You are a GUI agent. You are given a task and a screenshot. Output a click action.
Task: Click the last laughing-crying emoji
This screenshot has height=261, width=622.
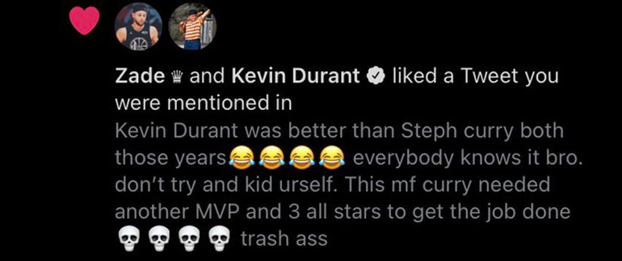pos(332,158)
